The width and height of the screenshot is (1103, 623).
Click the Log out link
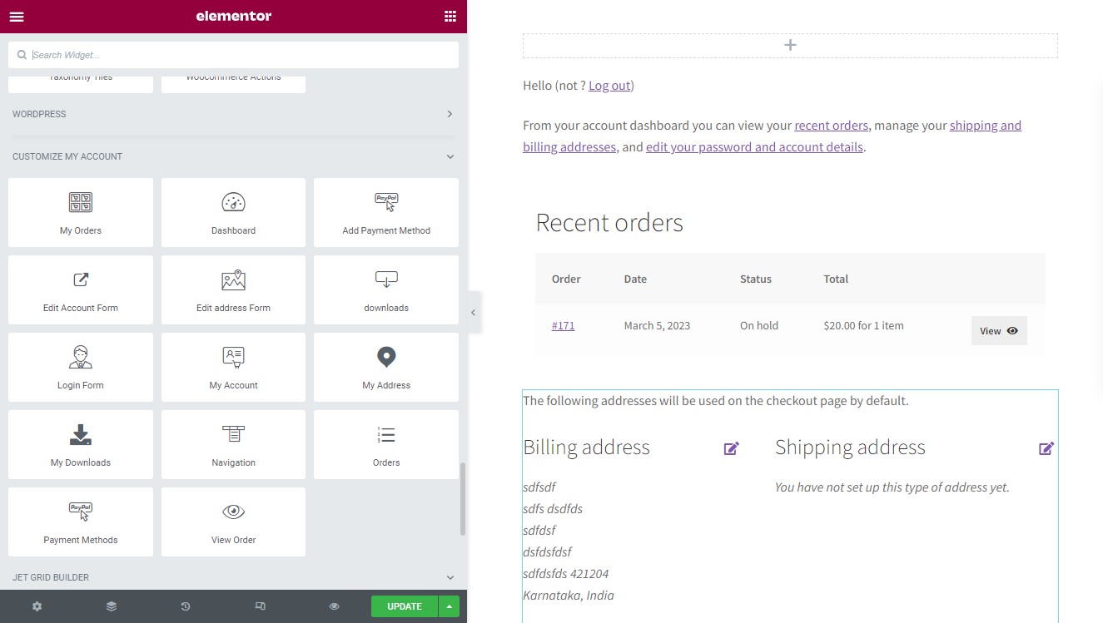pos(610,85)
